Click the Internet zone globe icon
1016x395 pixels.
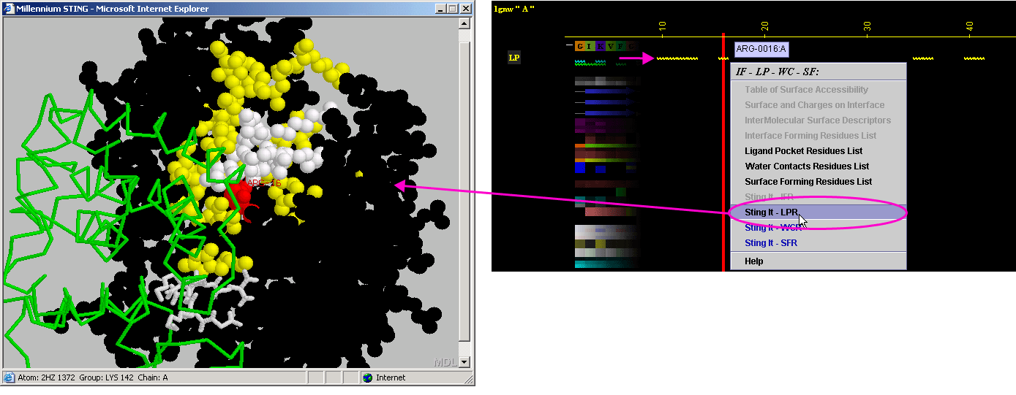[367, 377]
